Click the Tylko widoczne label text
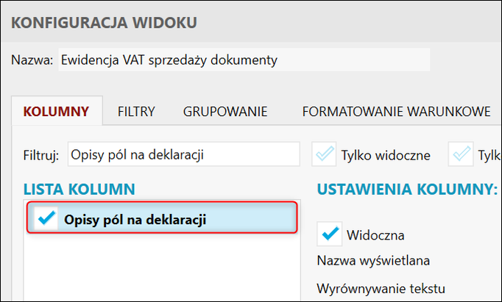 click(385, 155)
